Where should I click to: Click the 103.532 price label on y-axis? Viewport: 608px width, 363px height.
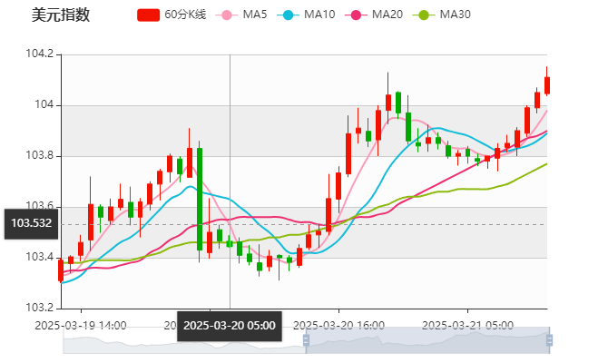(31, 222)
